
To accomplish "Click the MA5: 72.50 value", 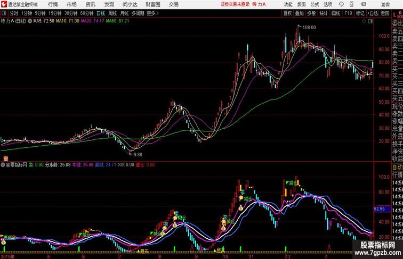I will 43,21.
